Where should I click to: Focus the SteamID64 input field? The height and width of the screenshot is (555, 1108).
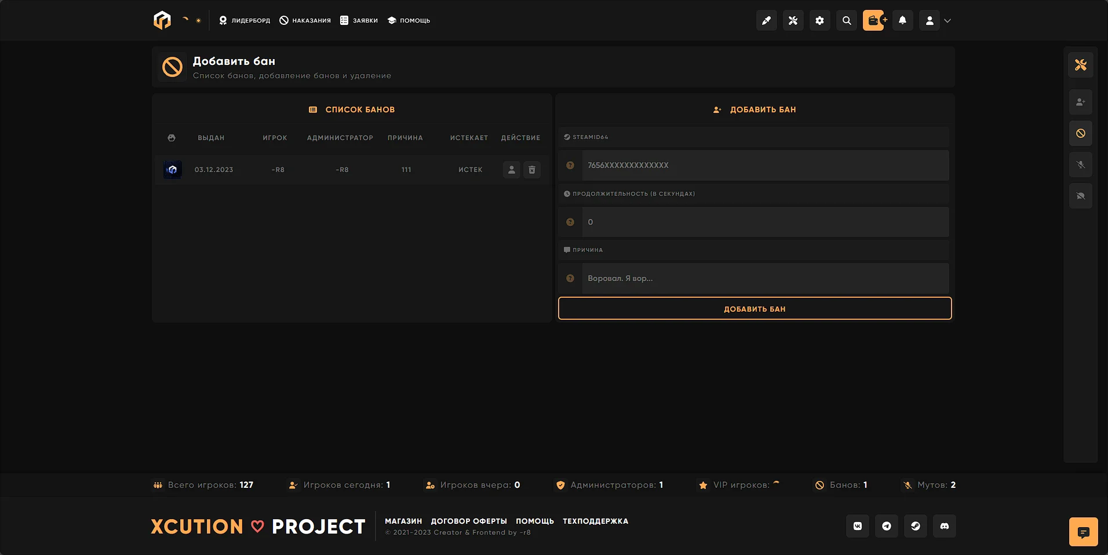click(x=765, y=166)
